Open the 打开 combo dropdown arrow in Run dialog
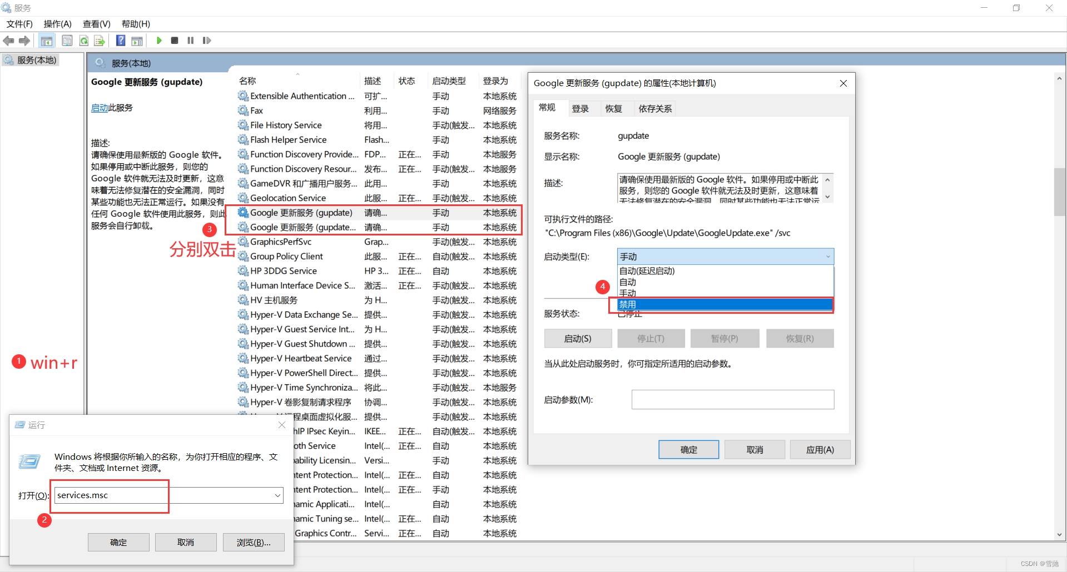Viewport: 1067px width, 572px height. pyautogui.click(x=277, y=495)
